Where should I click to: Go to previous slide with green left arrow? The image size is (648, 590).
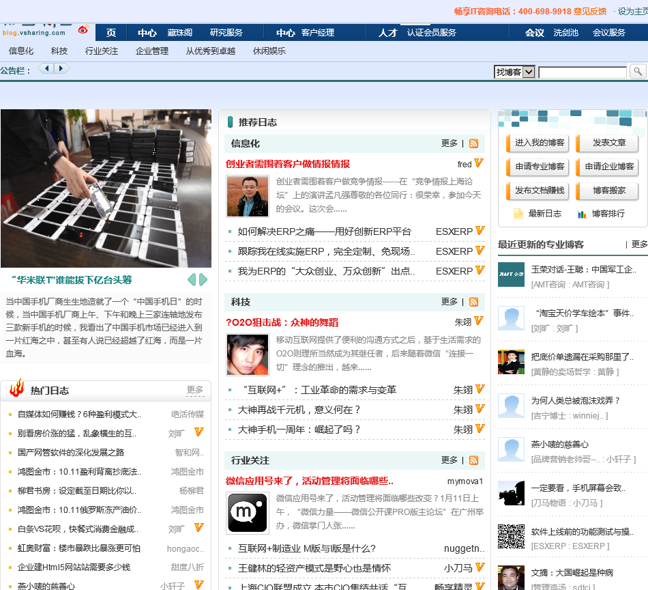(x=192, y=279)
